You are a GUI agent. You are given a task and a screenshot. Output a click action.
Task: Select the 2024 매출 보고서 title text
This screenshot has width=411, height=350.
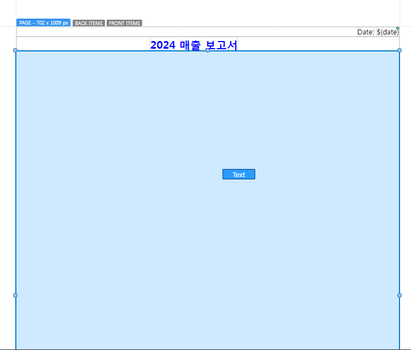pyautogui.click(x=193, y=45)
